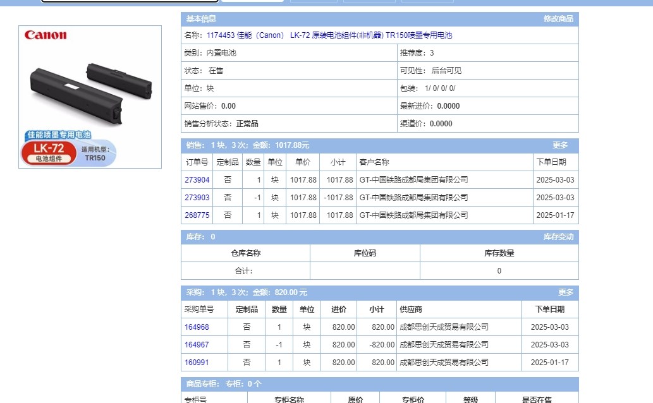This screenshot has height=403, width=653.
Task: Click the 进价 column header
Action: coord(339,310)
